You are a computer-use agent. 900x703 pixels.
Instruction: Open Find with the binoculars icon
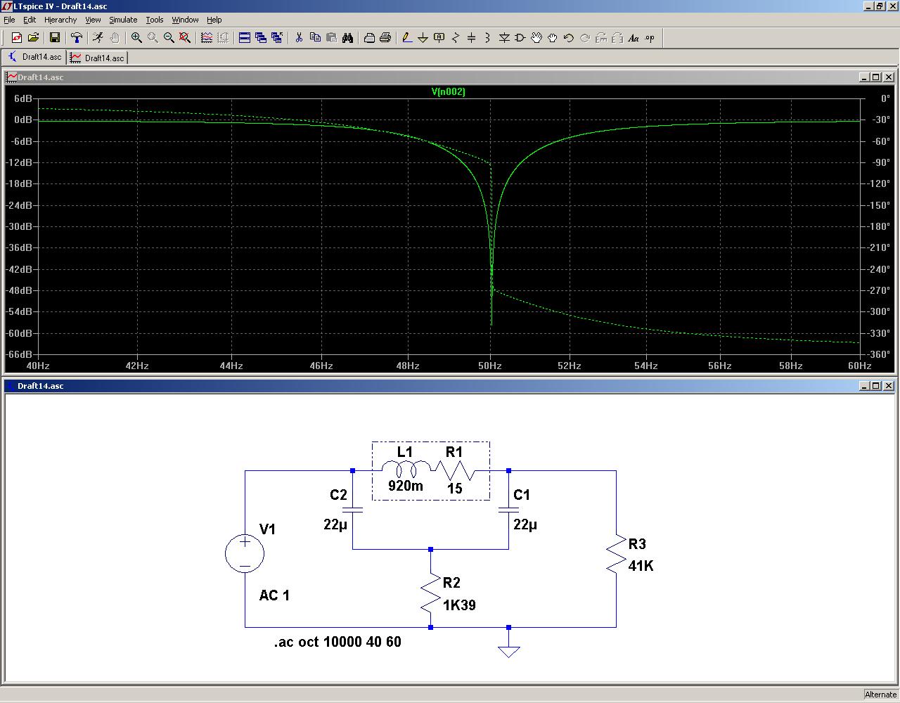click(x=347, y=38)
